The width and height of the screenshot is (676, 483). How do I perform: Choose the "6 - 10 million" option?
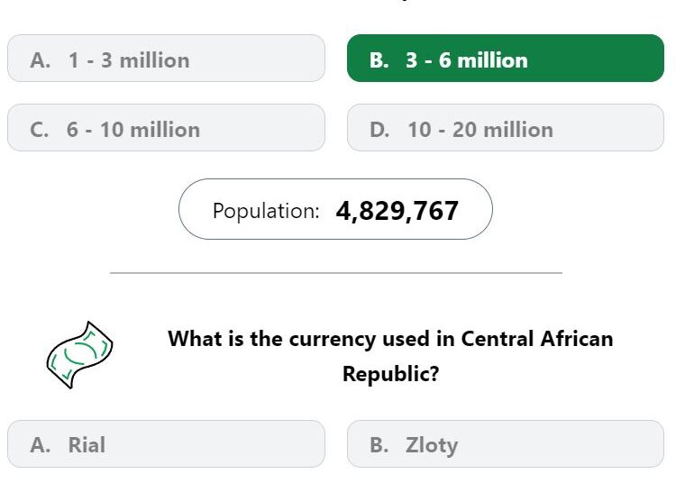point(166,129)
